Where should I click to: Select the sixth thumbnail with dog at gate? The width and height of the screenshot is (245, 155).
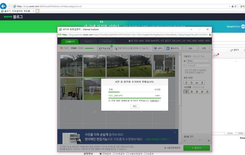(x=72, y=89)
